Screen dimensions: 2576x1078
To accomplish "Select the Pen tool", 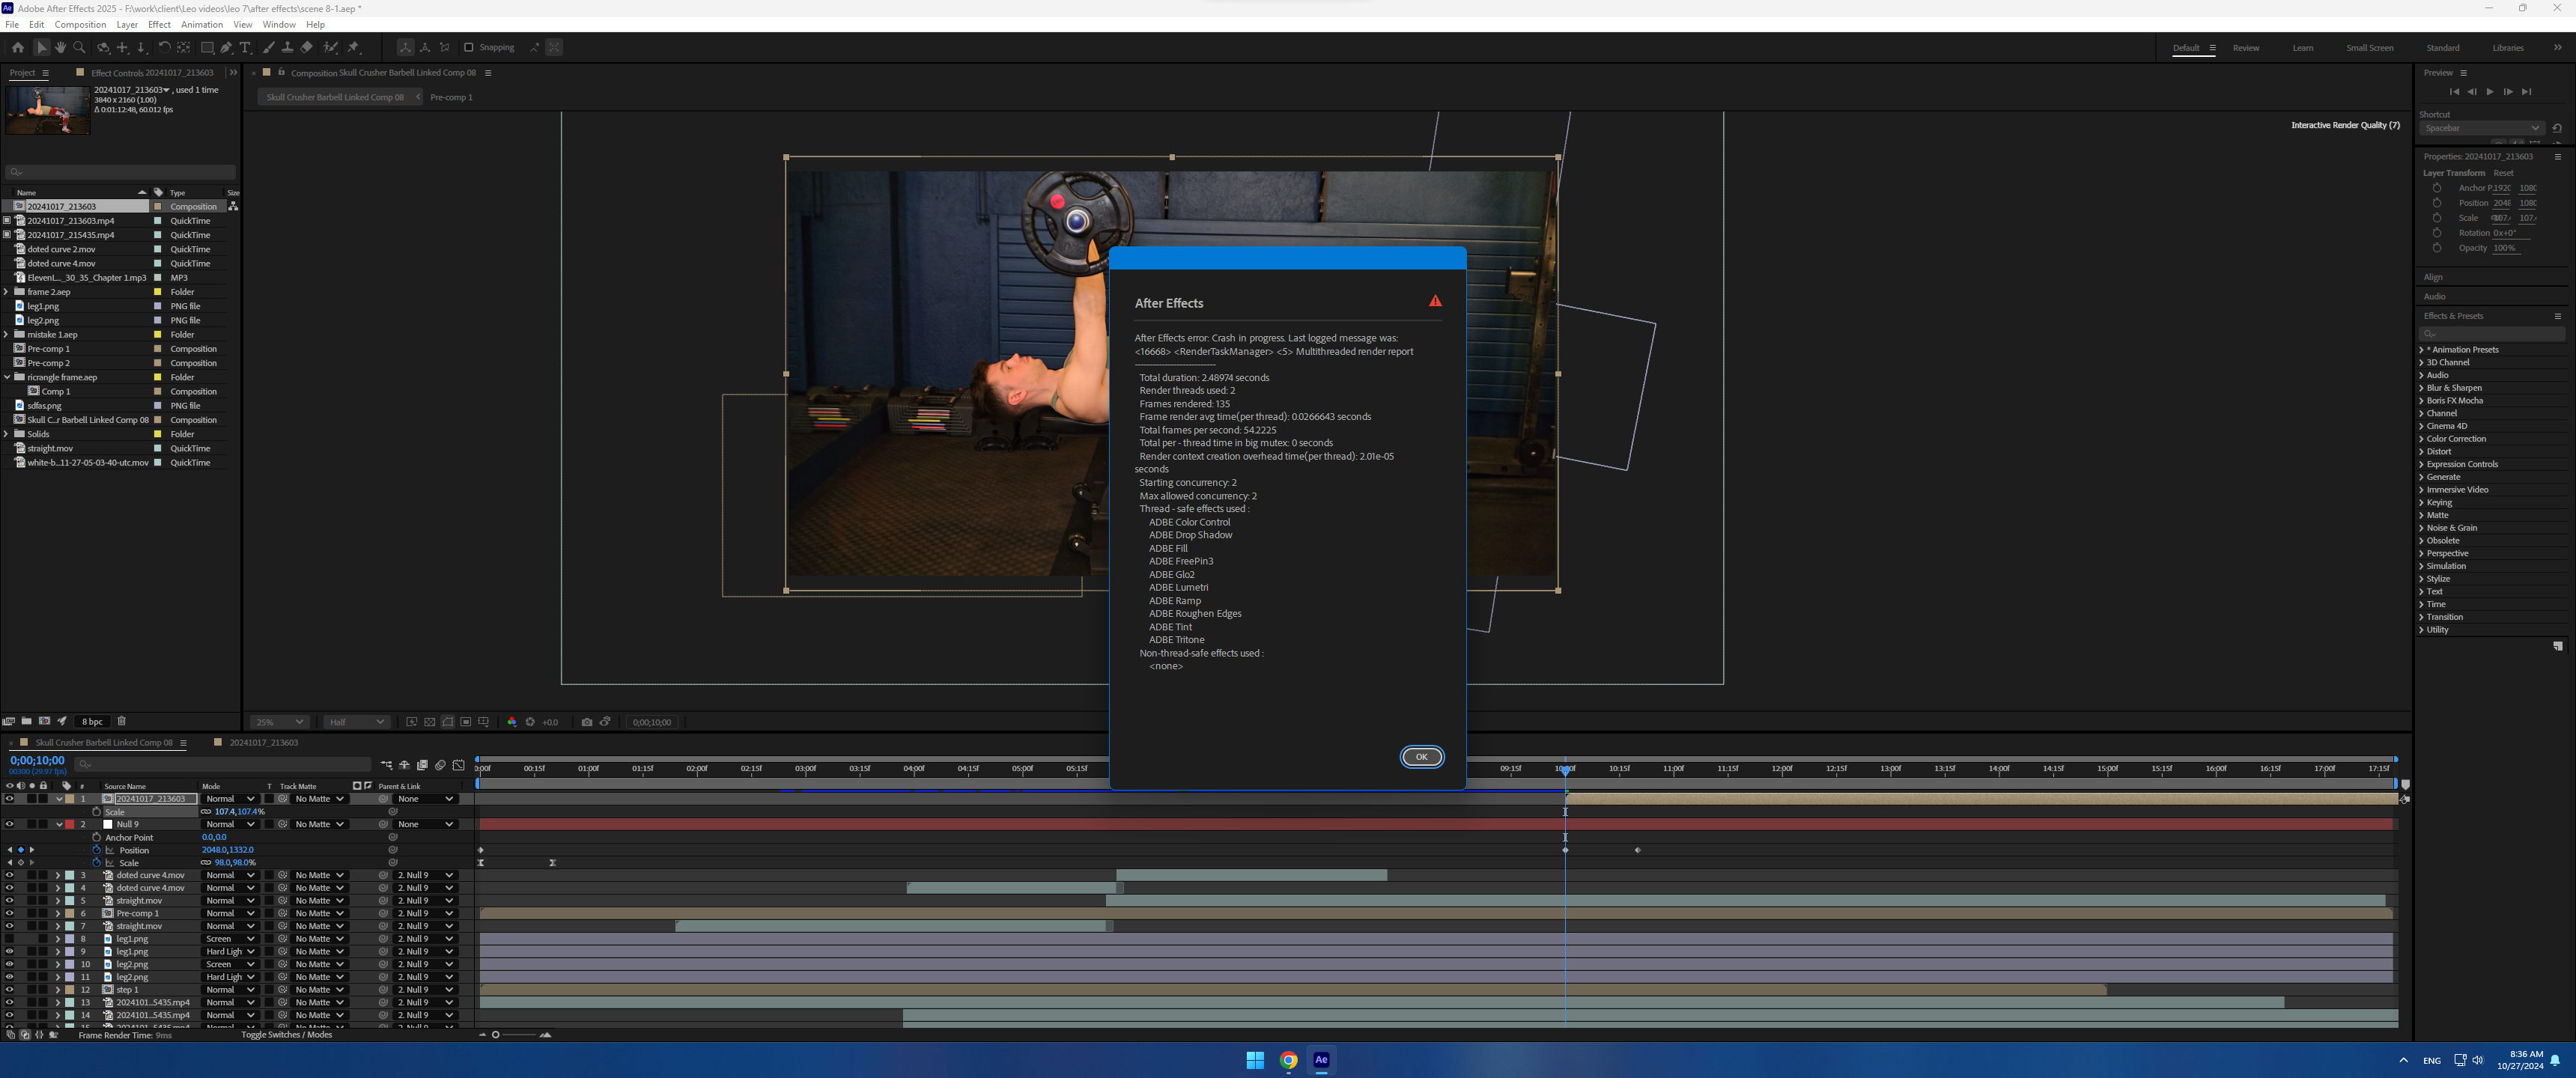I will point(226,47).
